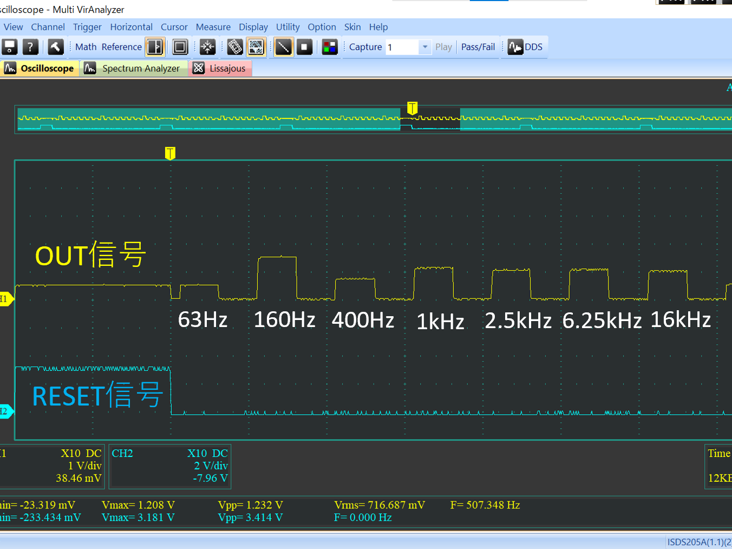Switch to the Spectrum Analyzer tab
732x549 pixels.
[133, 68]
